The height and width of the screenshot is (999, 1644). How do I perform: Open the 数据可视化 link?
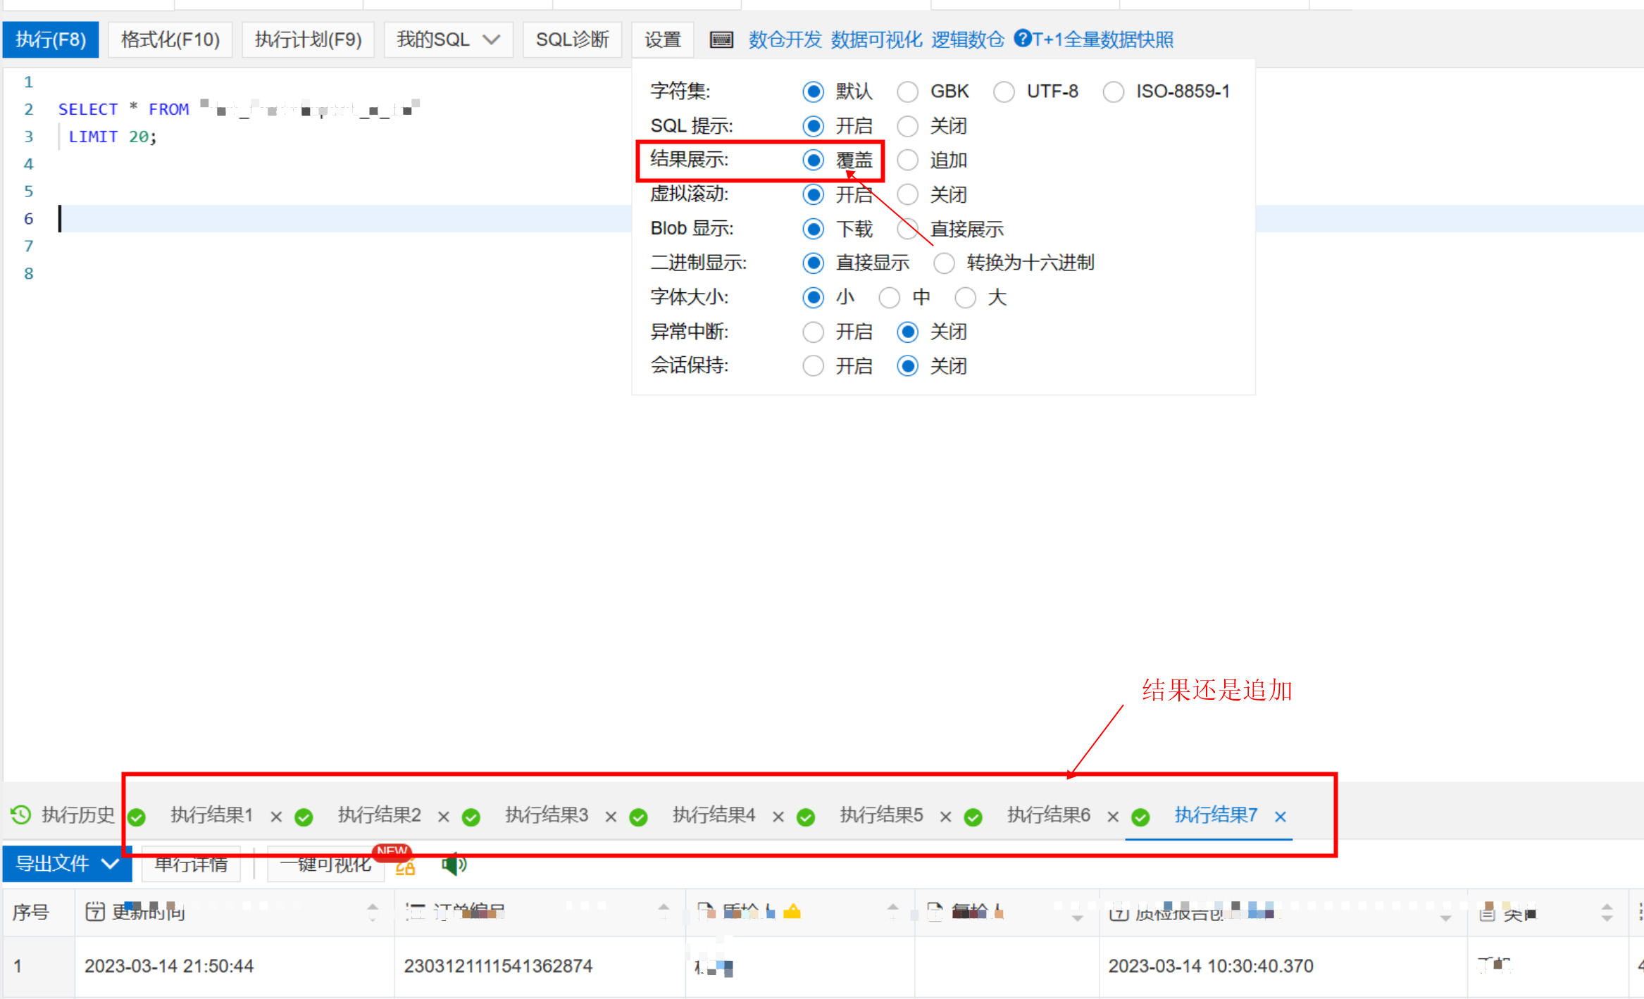[x=876, y=39]
